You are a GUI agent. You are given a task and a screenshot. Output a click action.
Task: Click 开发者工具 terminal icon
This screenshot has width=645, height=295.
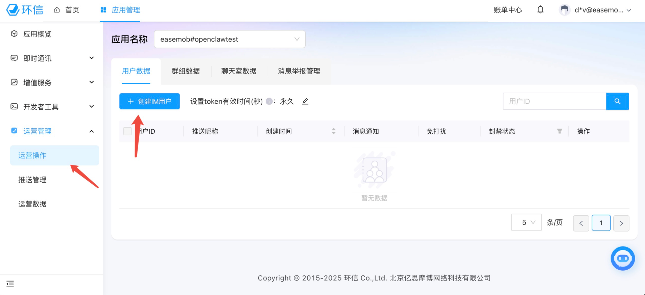[x=14, y=107]
